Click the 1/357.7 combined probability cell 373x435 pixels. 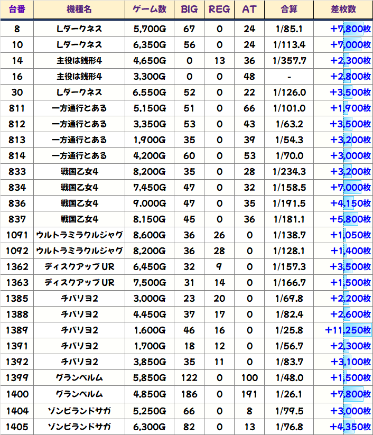coord(289,60)
